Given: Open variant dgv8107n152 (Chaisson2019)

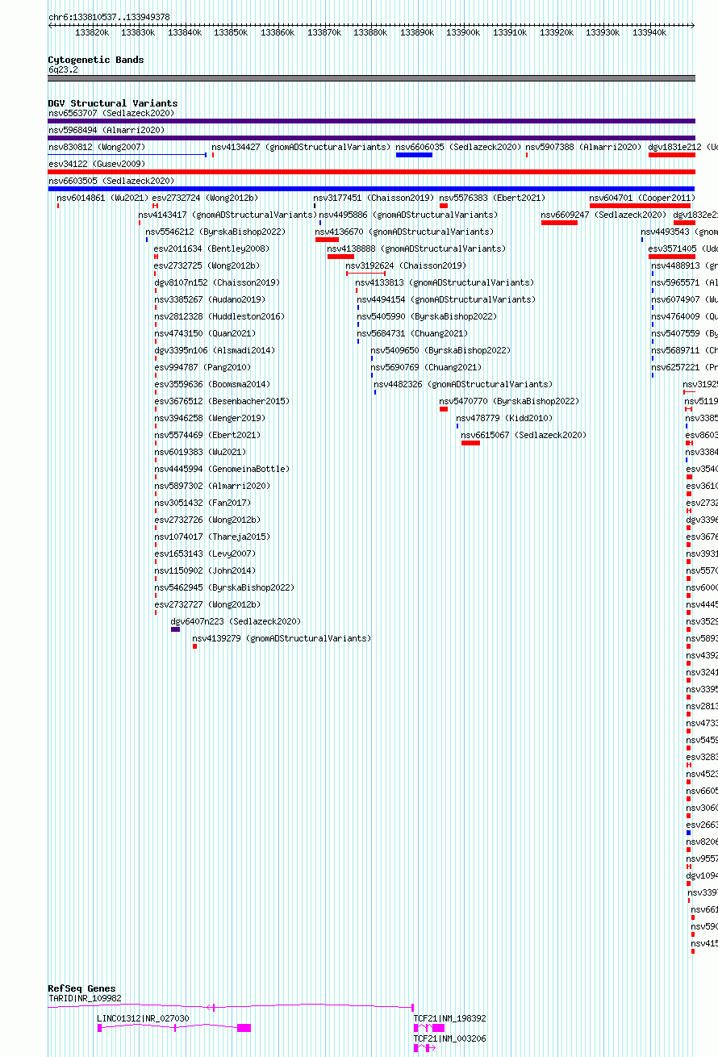Looking at the screenshot, I should point(217,282).
